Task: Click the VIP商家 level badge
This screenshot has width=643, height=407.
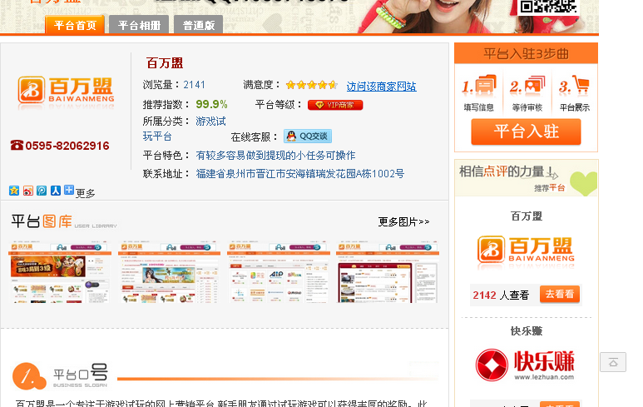Action: [335, 105]
